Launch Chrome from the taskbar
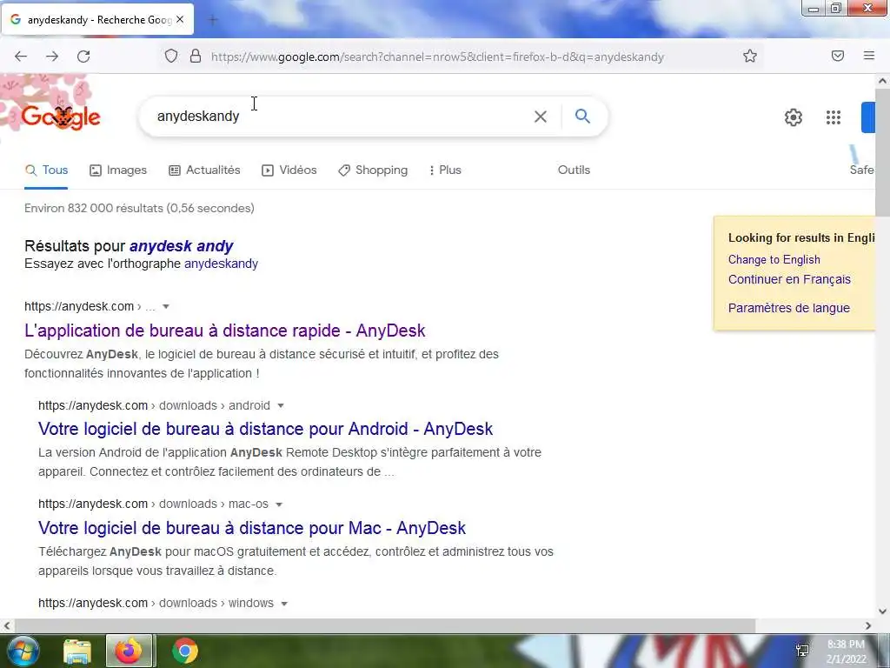Screen dimensions: 890x668 (184, 651)
